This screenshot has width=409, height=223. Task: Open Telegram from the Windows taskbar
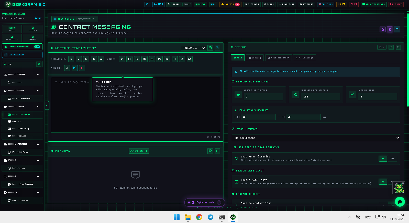[211, 217]
